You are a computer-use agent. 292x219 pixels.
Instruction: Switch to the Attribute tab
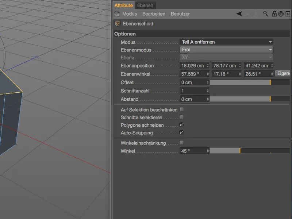(x=124, y=5)
